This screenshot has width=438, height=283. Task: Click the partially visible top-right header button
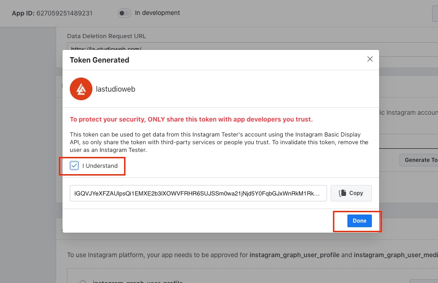coord(435,13)
